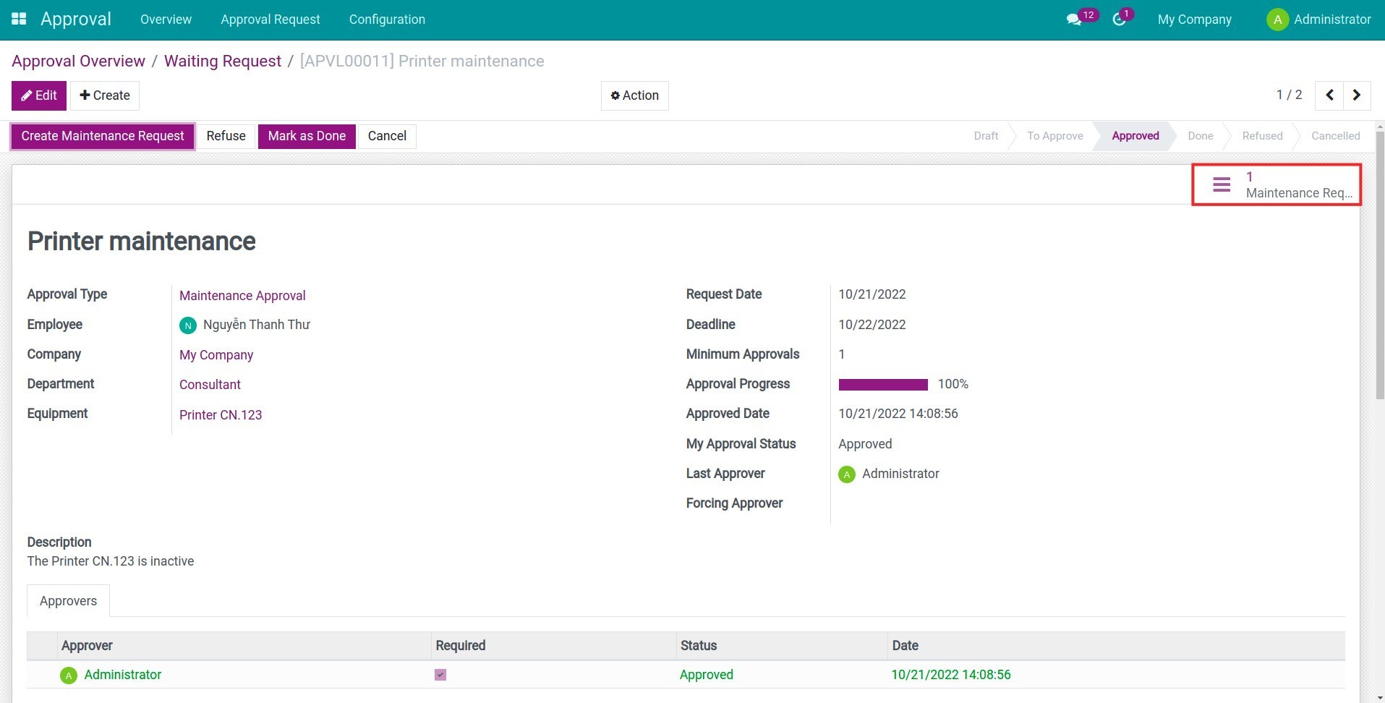This screenshot has width=1385, height=703.
Task: Click the Approval Progress bar
Action: tap(882, 385)
